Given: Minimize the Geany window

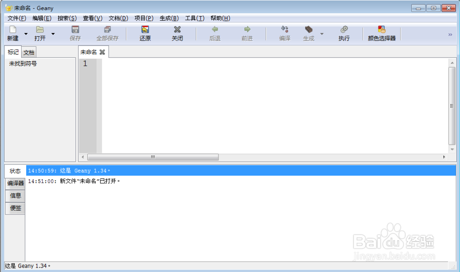Looking at the screenshot, I should tap(418, 8).
